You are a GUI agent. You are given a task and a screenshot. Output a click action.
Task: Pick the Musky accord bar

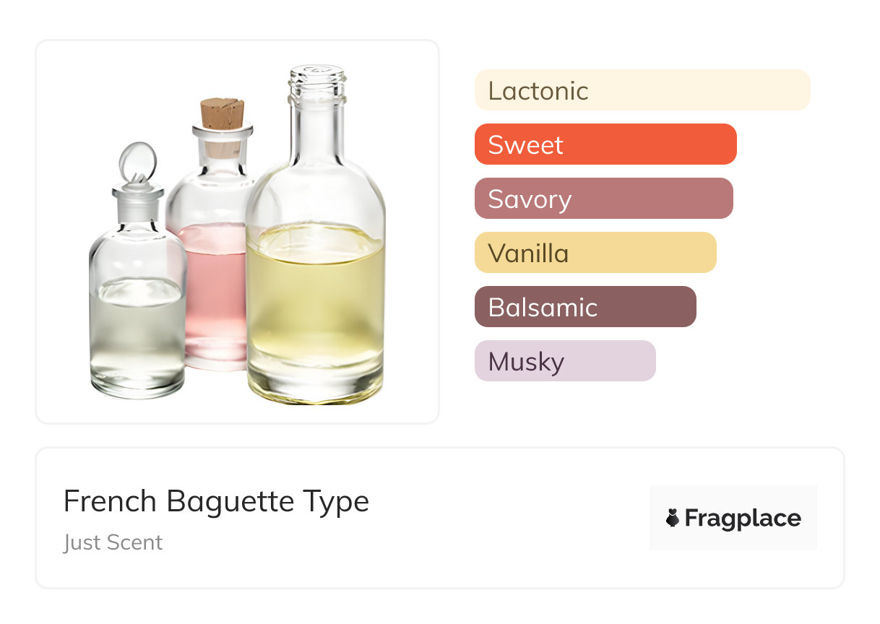pyautogui.click(x=564, y=361)
